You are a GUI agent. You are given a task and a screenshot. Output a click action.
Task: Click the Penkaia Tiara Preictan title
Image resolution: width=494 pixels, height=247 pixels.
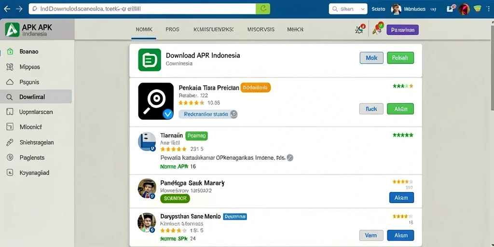pyautogui.click(x=209, y=88)
